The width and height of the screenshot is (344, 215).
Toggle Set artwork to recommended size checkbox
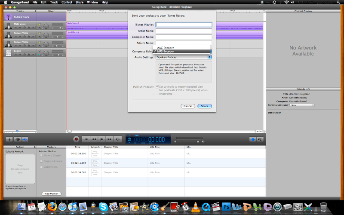pos(157,87)
